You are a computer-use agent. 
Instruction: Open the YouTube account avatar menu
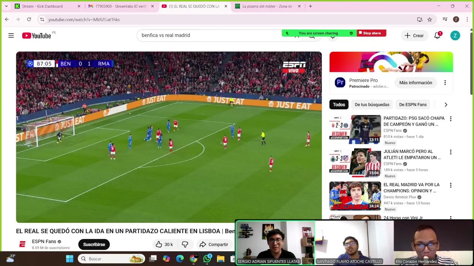[x=455, y=35]
